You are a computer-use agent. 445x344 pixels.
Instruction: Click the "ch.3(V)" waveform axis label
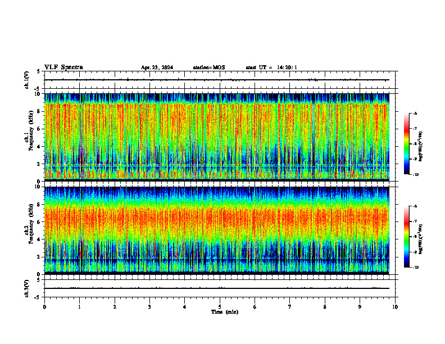click(26, 288)
